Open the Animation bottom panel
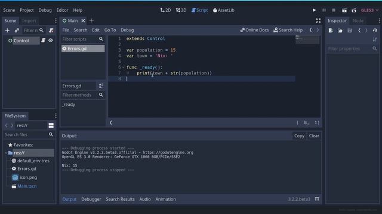This screenshot has width=382, height=214. coord(165,199)
